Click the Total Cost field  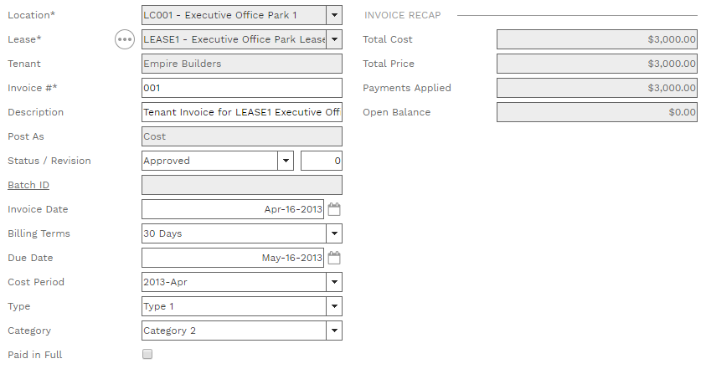pos(596,39)
